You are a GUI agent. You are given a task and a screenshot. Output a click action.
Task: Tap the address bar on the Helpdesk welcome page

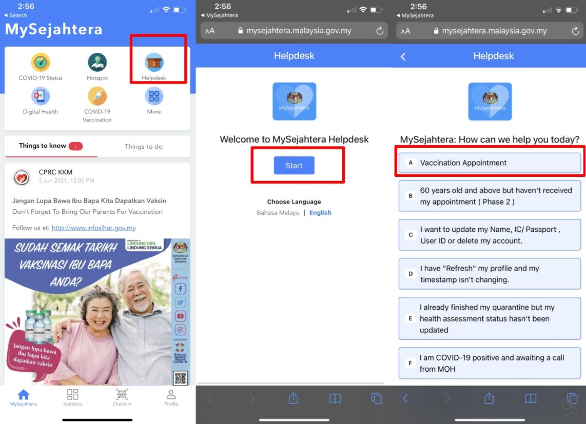pyautogui.click(x=294, y=31)
